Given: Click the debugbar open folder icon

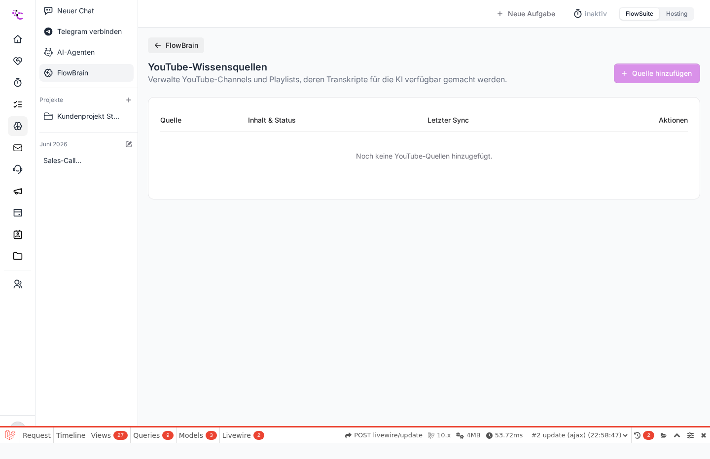Looking at the screenshot, I should (664, 435).
